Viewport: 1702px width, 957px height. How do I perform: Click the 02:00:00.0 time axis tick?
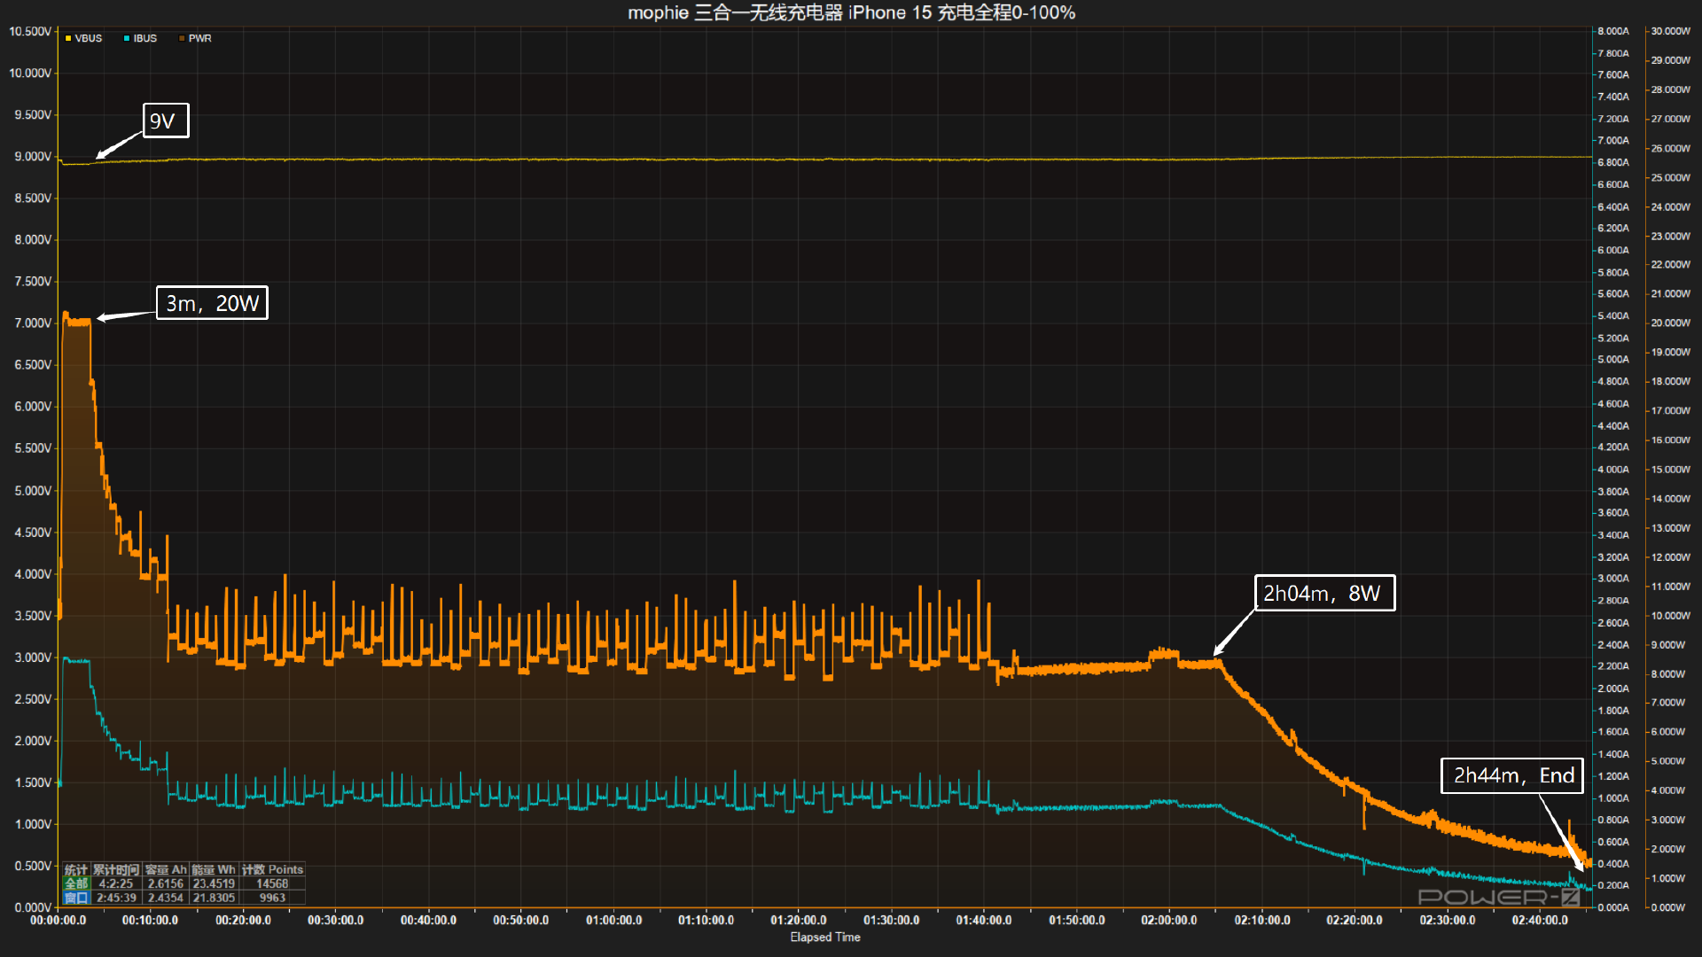(x=1169, y=920)
